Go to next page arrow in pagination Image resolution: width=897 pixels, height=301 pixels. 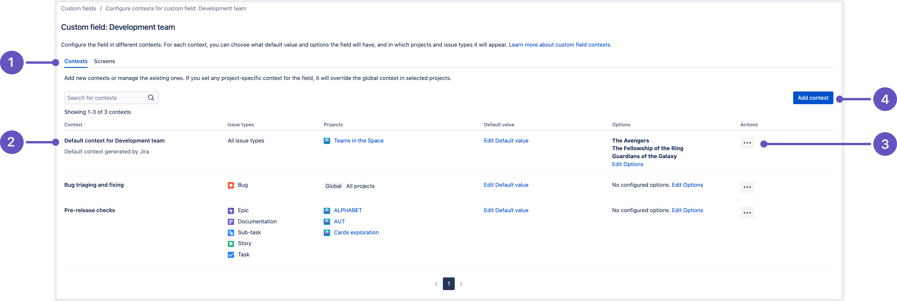coord(461,284)
